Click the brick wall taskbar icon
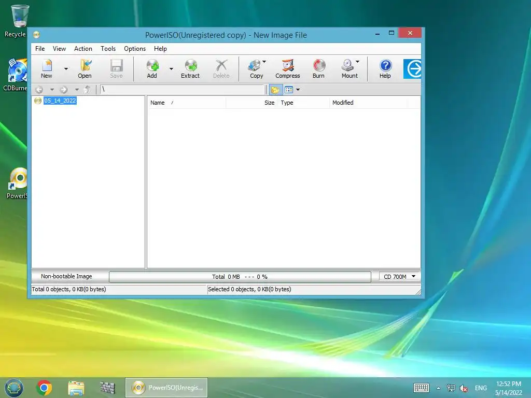This screenshot has width=531, height=398. coord(108,388)
